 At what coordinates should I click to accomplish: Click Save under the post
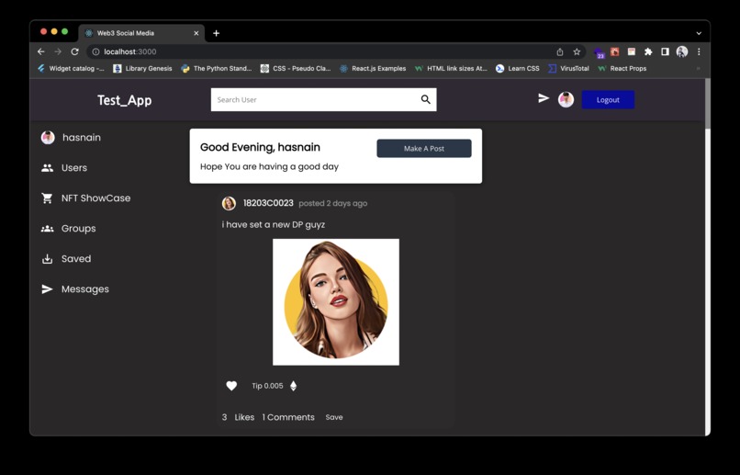point(334,417)
